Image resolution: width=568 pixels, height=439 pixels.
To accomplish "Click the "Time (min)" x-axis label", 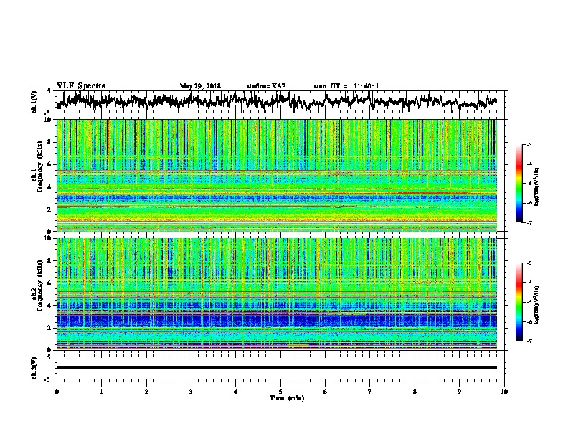I will point(287,398).
